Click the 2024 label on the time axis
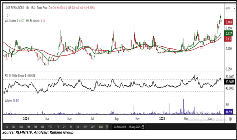Image resolution: width=237 pixels, height=140 pixels. [26, 119]
